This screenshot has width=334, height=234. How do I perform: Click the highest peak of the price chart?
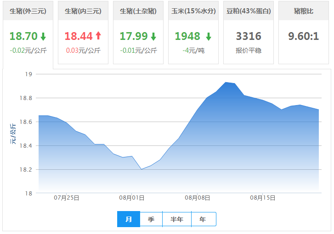(226, 83)
